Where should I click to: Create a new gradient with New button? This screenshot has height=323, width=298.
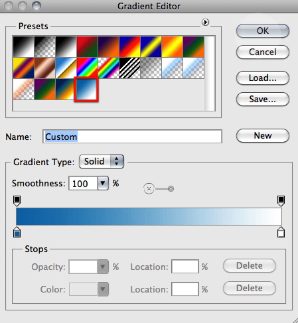(x=263, y=135)
